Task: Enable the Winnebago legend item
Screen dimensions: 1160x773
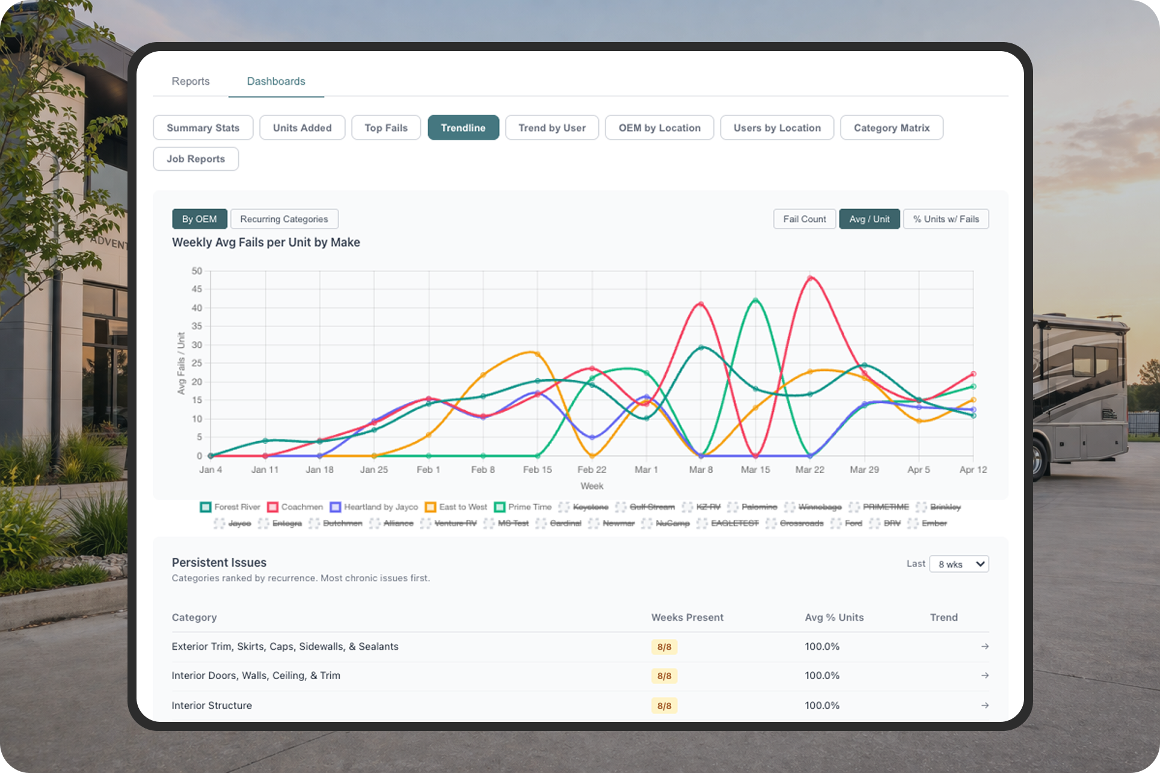Action: pos(814,507)
